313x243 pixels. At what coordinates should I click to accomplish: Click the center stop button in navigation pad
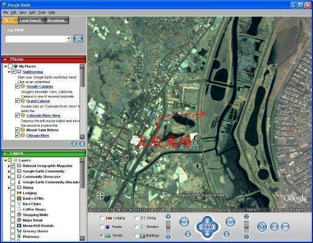pos(207,227)
